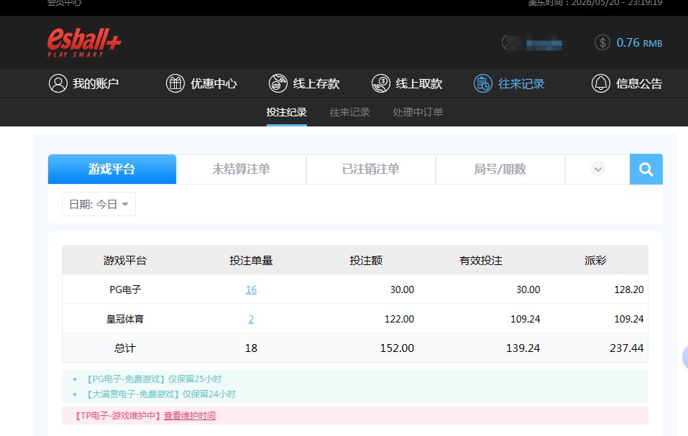Expand more filters chevron
This screenshot has height=436, width=688.
tap(597, 169)
